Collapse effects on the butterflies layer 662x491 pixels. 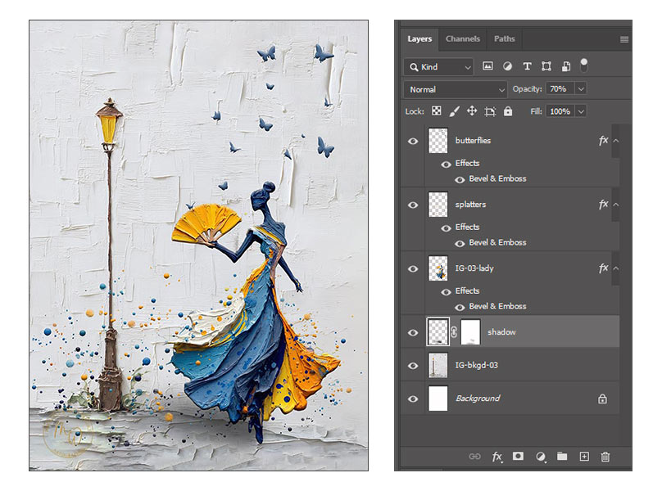pyautogui.click(x=616, y=141)
